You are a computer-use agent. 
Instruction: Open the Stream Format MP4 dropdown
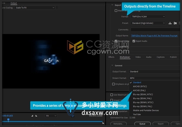pos(155,78)
